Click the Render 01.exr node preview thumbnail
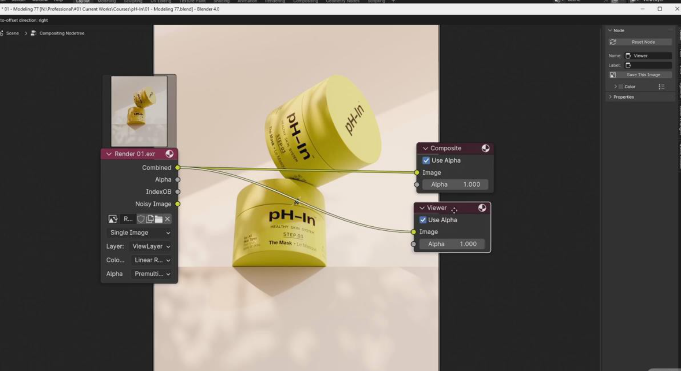Image resolution: width=681 pixels, height=371 pixels. (139, 111)
